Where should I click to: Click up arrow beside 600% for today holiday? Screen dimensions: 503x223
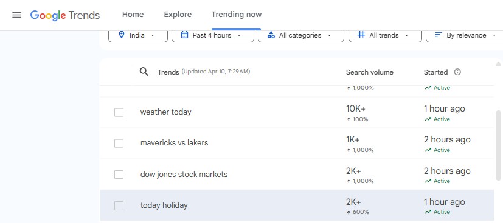click(x=349, y=212)
